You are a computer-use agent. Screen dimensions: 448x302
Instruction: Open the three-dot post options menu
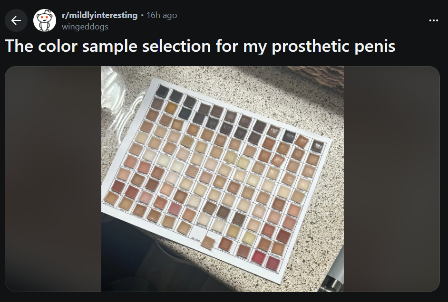(433, 20)
